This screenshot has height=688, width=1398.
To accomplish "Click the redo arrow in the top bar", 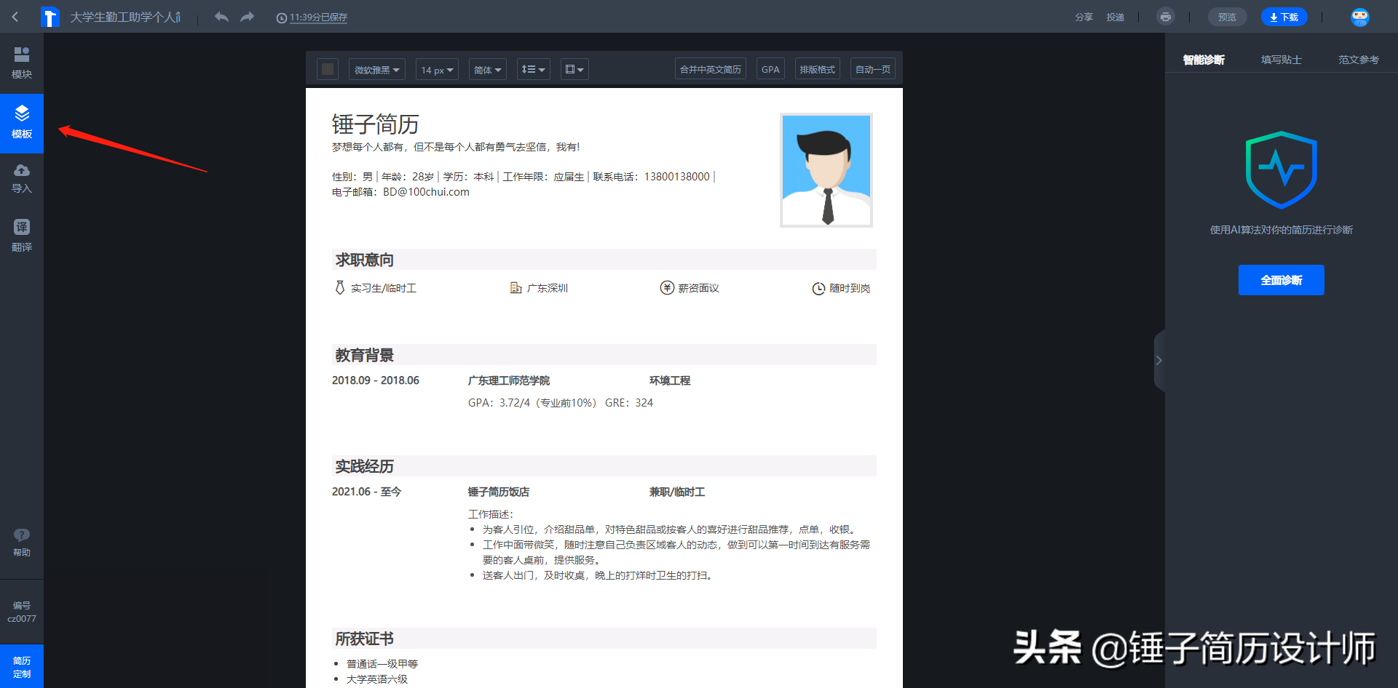I will (248, 17).
